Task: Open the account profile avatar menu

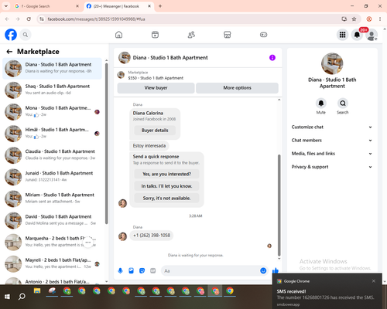Action: [372, 35]
